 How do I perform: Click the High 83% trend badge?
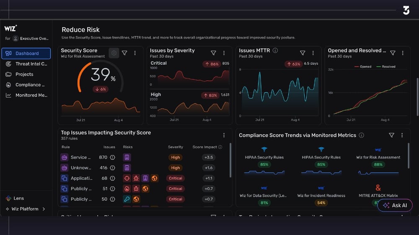click(210, 95)
